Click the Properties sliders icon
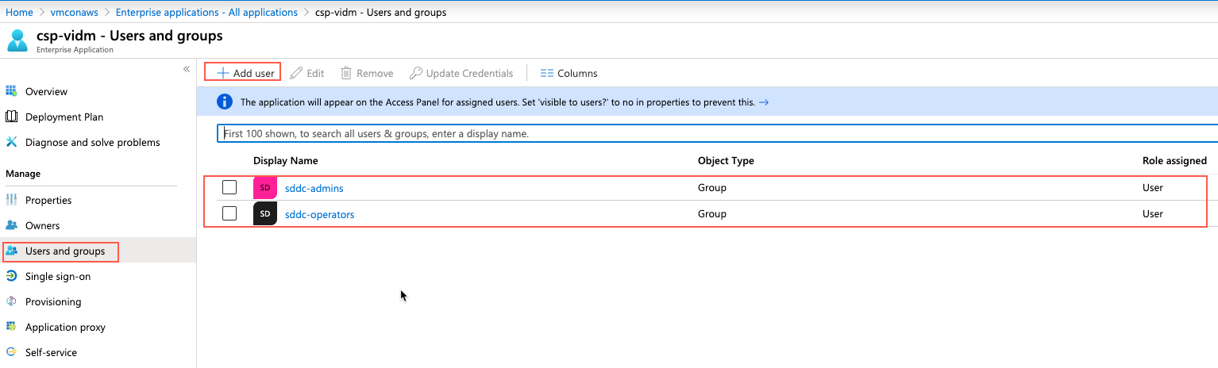This screenshot has width=1218, height=368. pyautogui.click(x=11, y=200)
